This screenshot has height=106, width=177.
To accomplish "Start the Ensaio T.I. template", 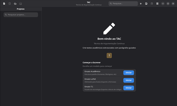I will pyautogui.click(x=129, y=88).
